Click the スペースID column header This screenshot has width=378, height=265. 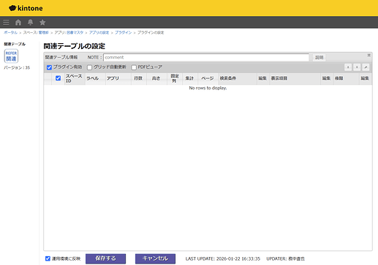click(75, 78)
